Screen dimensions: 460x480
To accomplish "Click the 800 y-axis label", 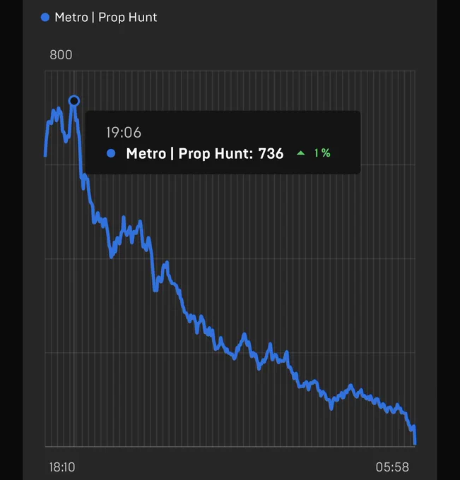I will (61, 55).
